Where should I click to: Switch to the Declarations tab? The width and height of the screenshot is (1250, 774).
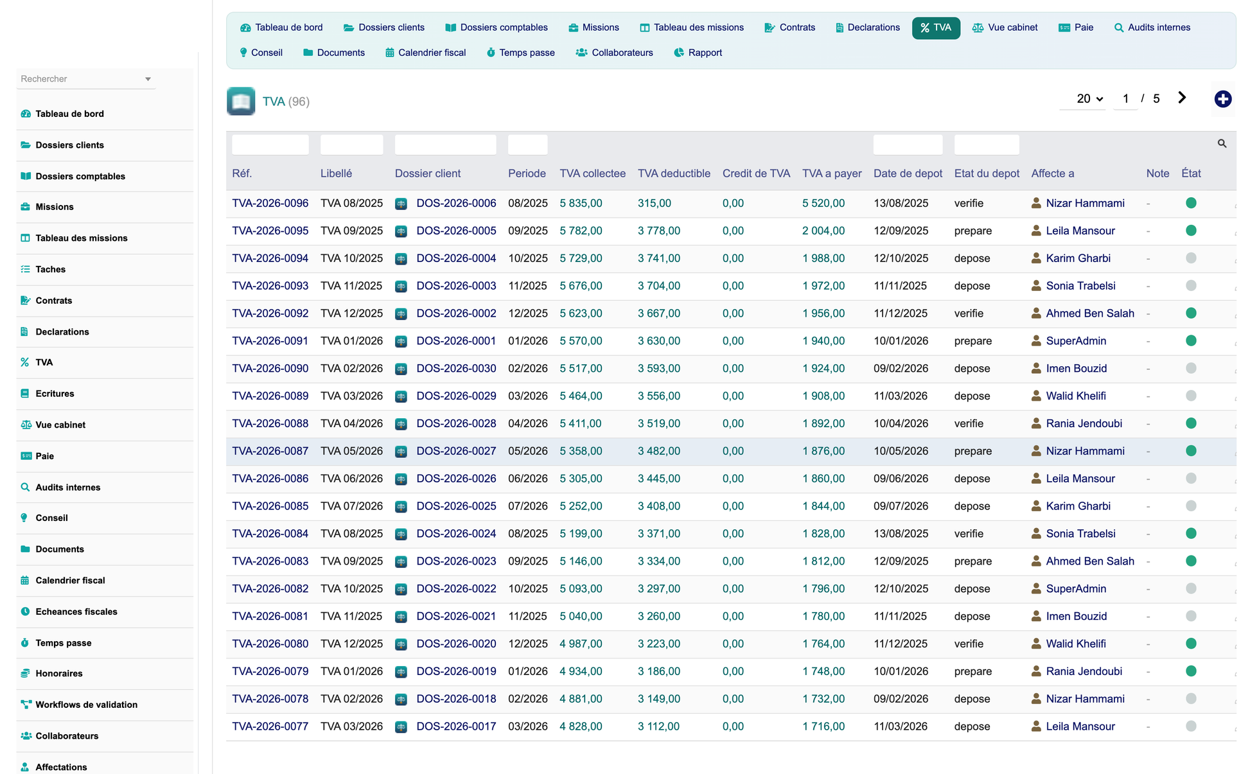tap(867, 28)
